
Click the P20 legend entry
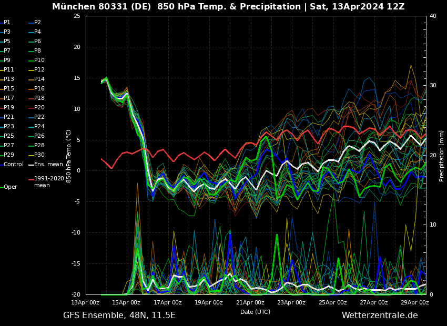point(39,108)
